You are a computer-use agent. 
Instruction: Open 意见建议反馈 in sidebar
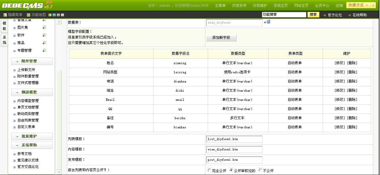(28, 160)
